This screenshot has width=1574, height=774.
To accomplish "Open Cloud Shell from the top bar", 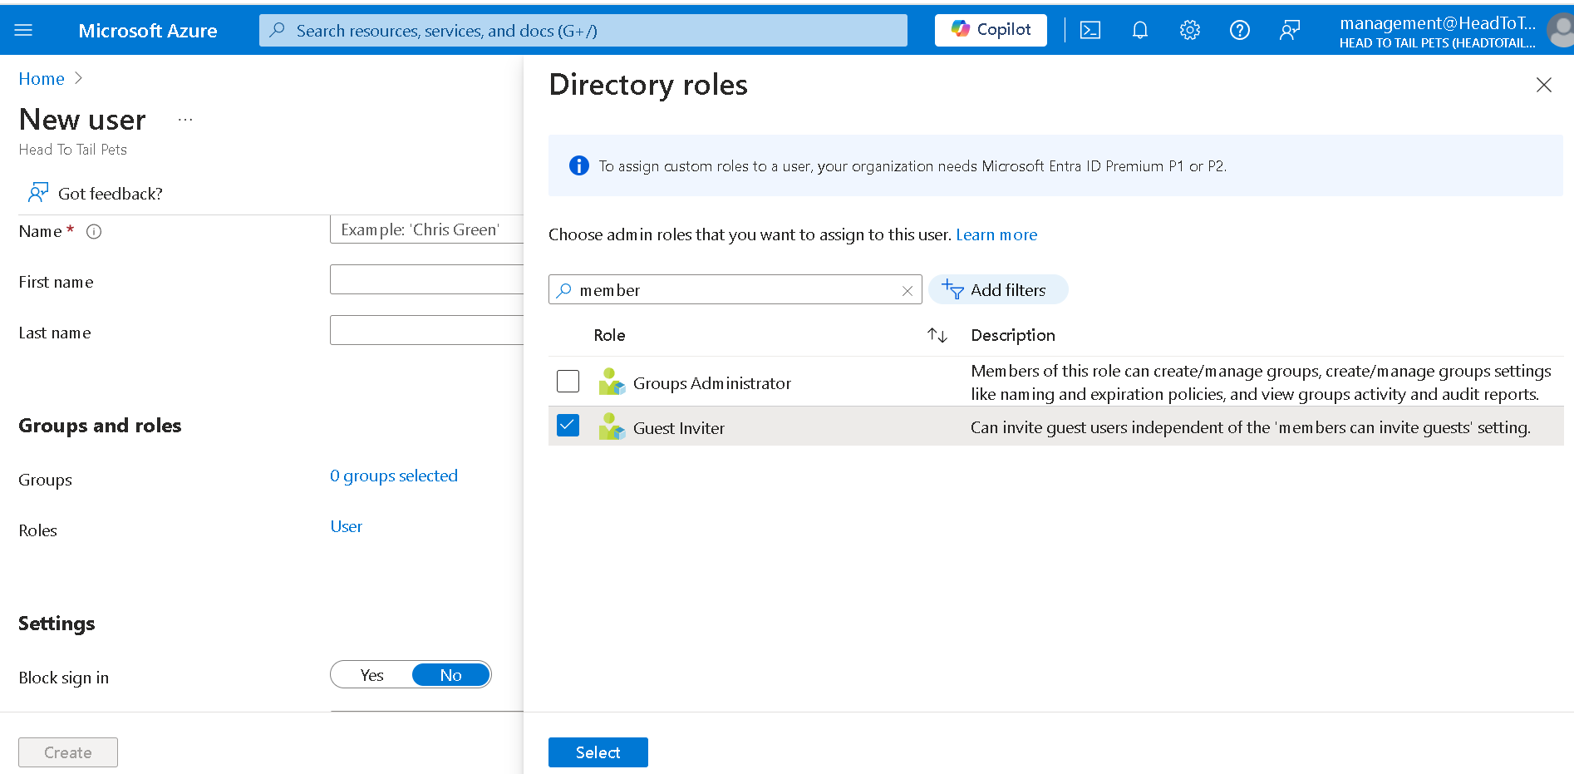I will 1090,31.
